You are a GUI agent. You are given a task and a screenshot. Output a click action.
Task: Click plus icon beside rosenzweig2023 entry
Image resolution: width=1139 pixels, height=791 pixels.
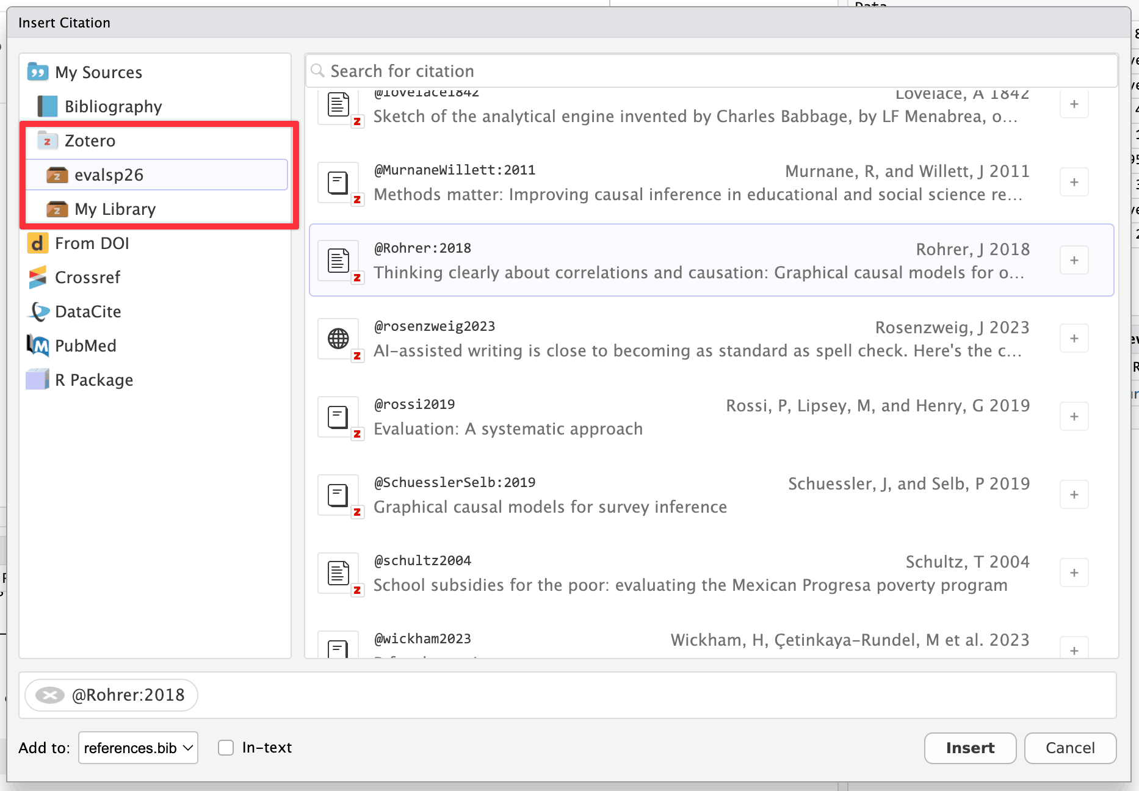coord(1074,339)
